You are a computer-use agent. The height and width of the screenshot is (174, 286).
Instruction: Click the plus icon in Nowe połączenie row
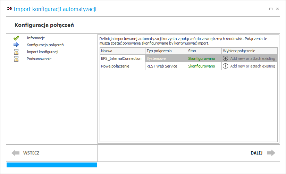226,66
